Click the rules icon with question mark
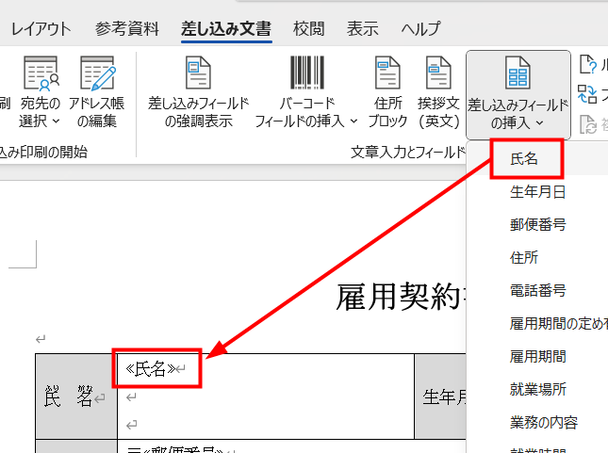 [x=588, y=64]
